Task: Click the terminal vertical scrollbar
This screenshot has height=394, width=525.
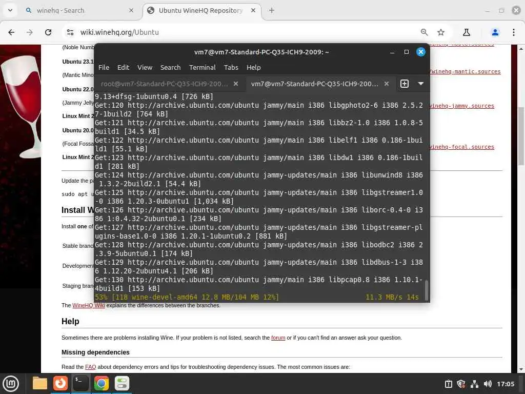Action: point(426,290)
